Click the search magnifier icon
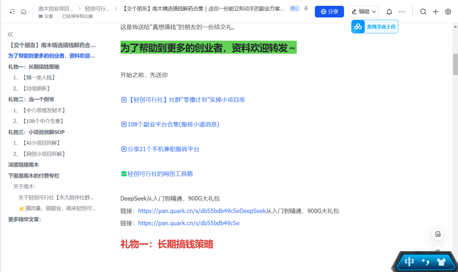The image size is (458, 272). click(423, 12)
